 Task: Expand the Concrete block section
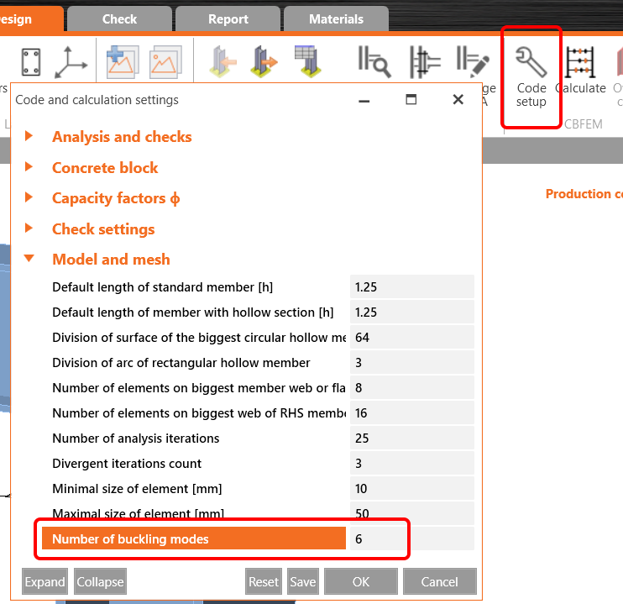[x=105, y=168]
